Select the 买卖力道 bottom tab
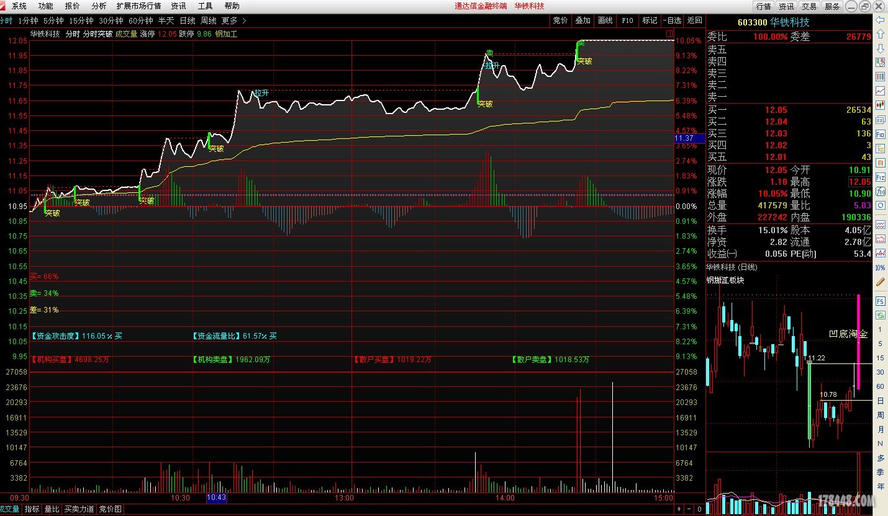This screenshot has height=516, width=888. click(79, 509)
